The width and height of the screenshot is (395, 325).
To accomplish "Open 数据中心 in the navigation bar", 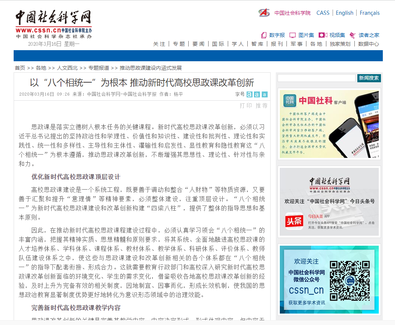I will click(x=368, y=44).
